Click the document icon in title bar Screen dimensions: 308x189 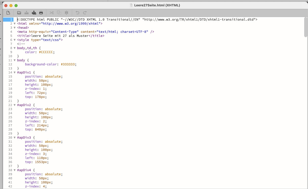[x=131, y=5]
